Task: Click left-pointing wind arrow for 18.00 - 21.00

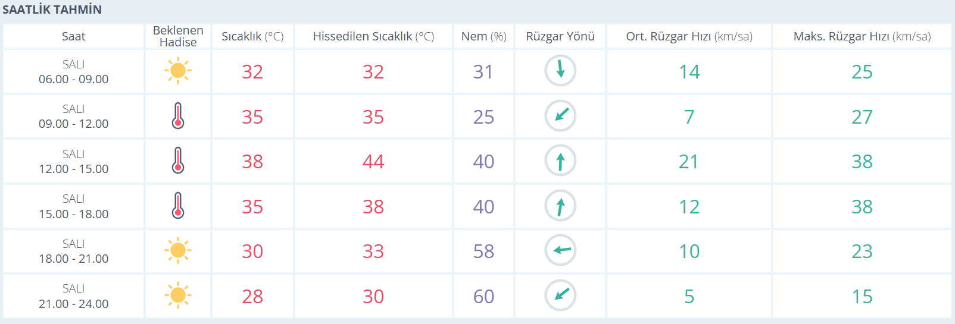Action: [x=560, y=250]
